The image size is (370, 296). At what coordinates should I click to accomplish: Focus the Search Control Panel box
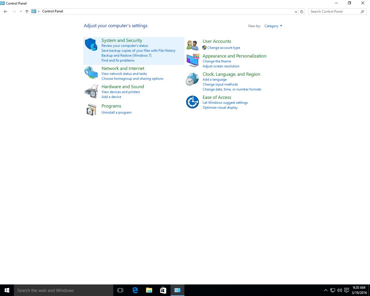coord(337,12)
